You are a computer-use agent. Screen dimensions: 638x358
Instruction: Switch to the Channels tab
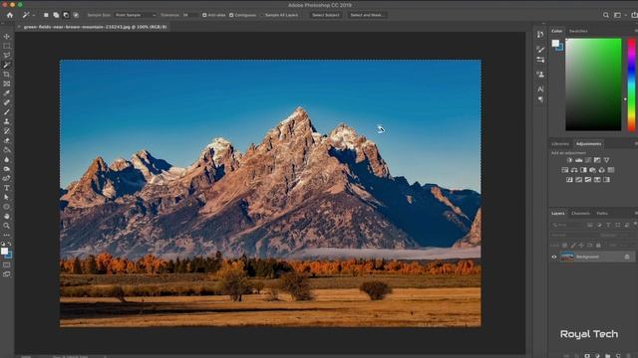[x=580, y=214]
